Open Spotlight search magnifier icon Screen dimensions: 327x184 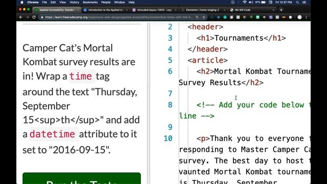click(x=297, y=2)
